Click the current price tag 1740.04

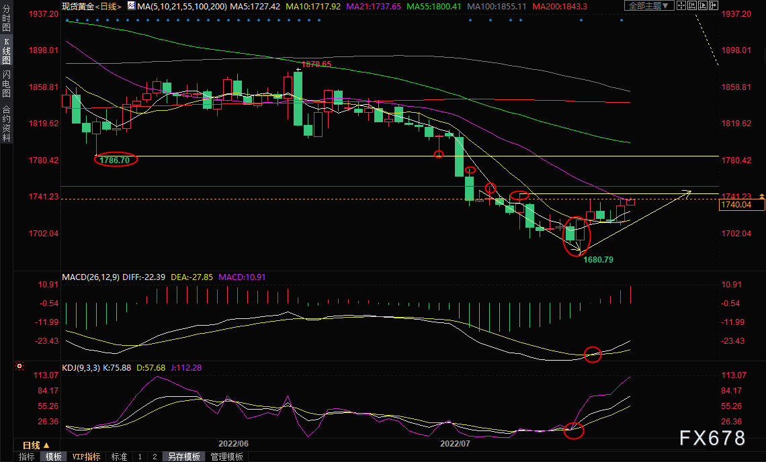pyautogui.click(x=742, y=205)
